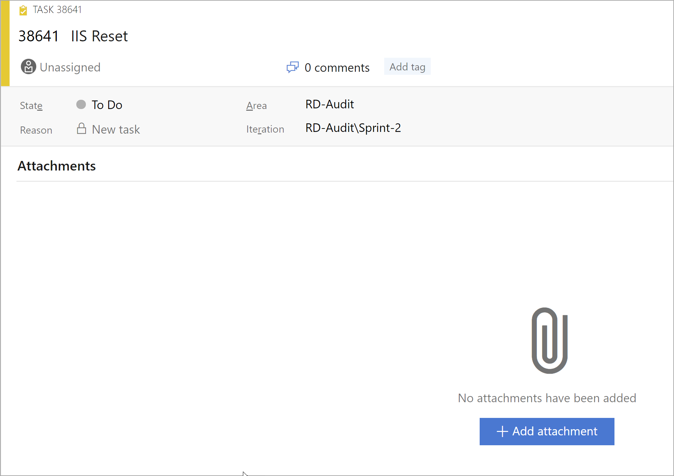Click the TASK 38641 header link

(57, 10)
